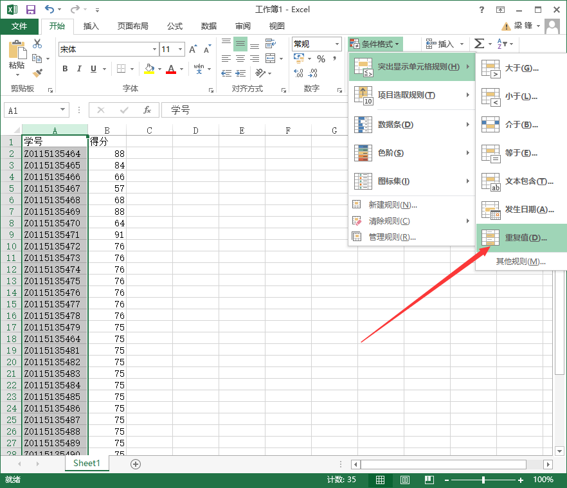Viewport: 567px width, 488px height.
Task: Select the Format Painter brush
Action: pos(37,73)
